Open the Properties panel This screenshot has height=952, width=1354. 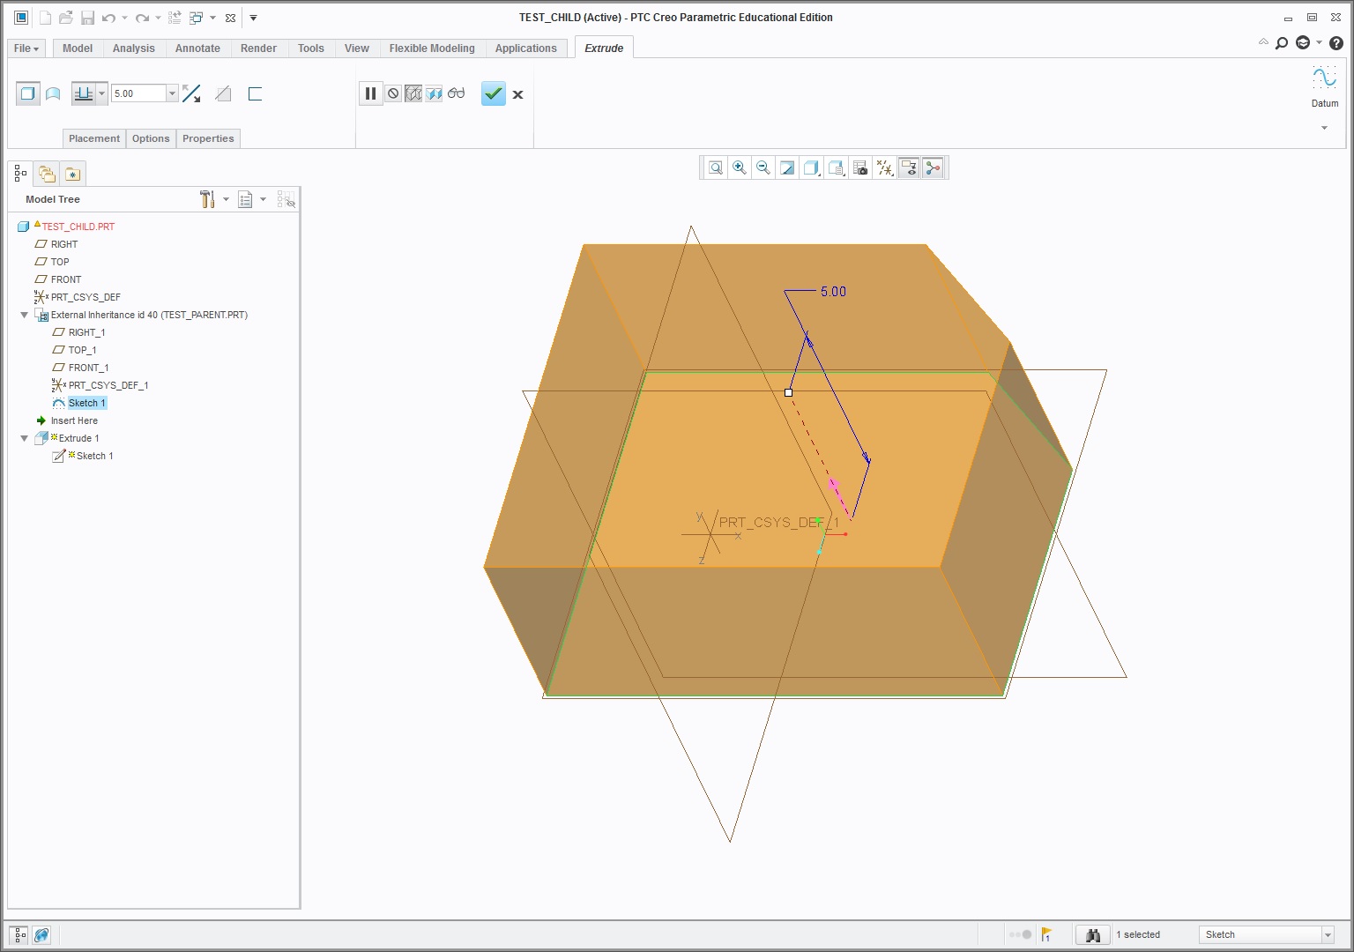click(208, 138)
